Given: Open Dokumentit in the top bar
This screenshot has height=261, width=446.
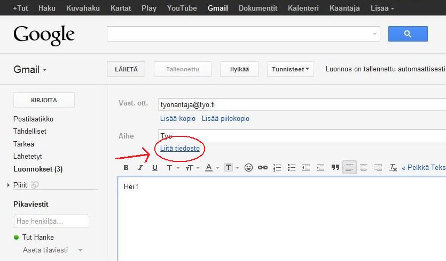Looking at the screenshot, I should tap(258, 8).
